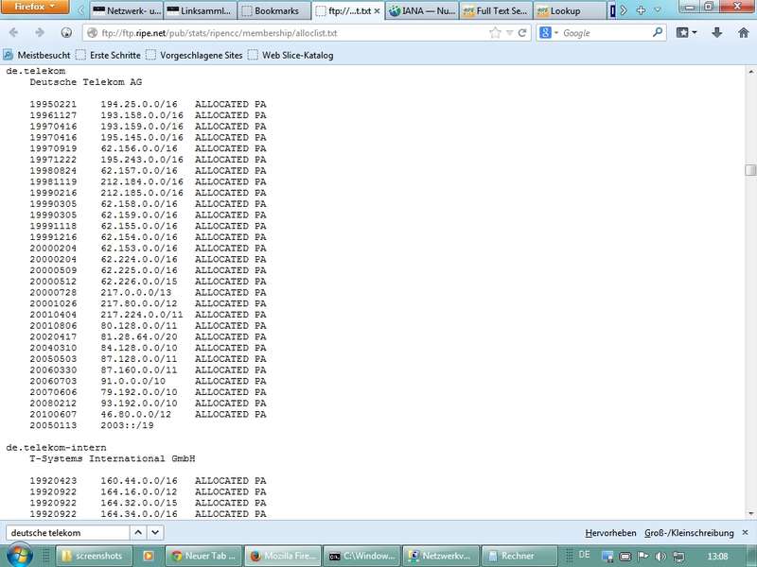757x567 pixels.
Task: Open a new tab with plus icon
Action: (x=641, y=10)
